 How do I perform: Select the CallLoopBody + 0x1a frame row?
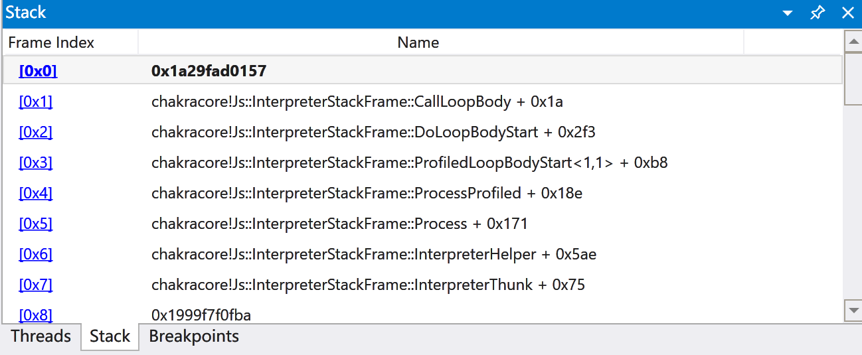click(x=357, y=102)
